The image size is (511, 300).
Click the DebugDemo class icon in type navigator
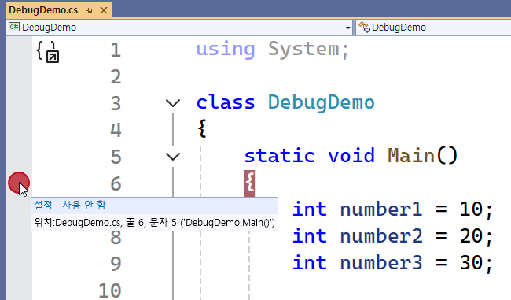pos(364,27)
